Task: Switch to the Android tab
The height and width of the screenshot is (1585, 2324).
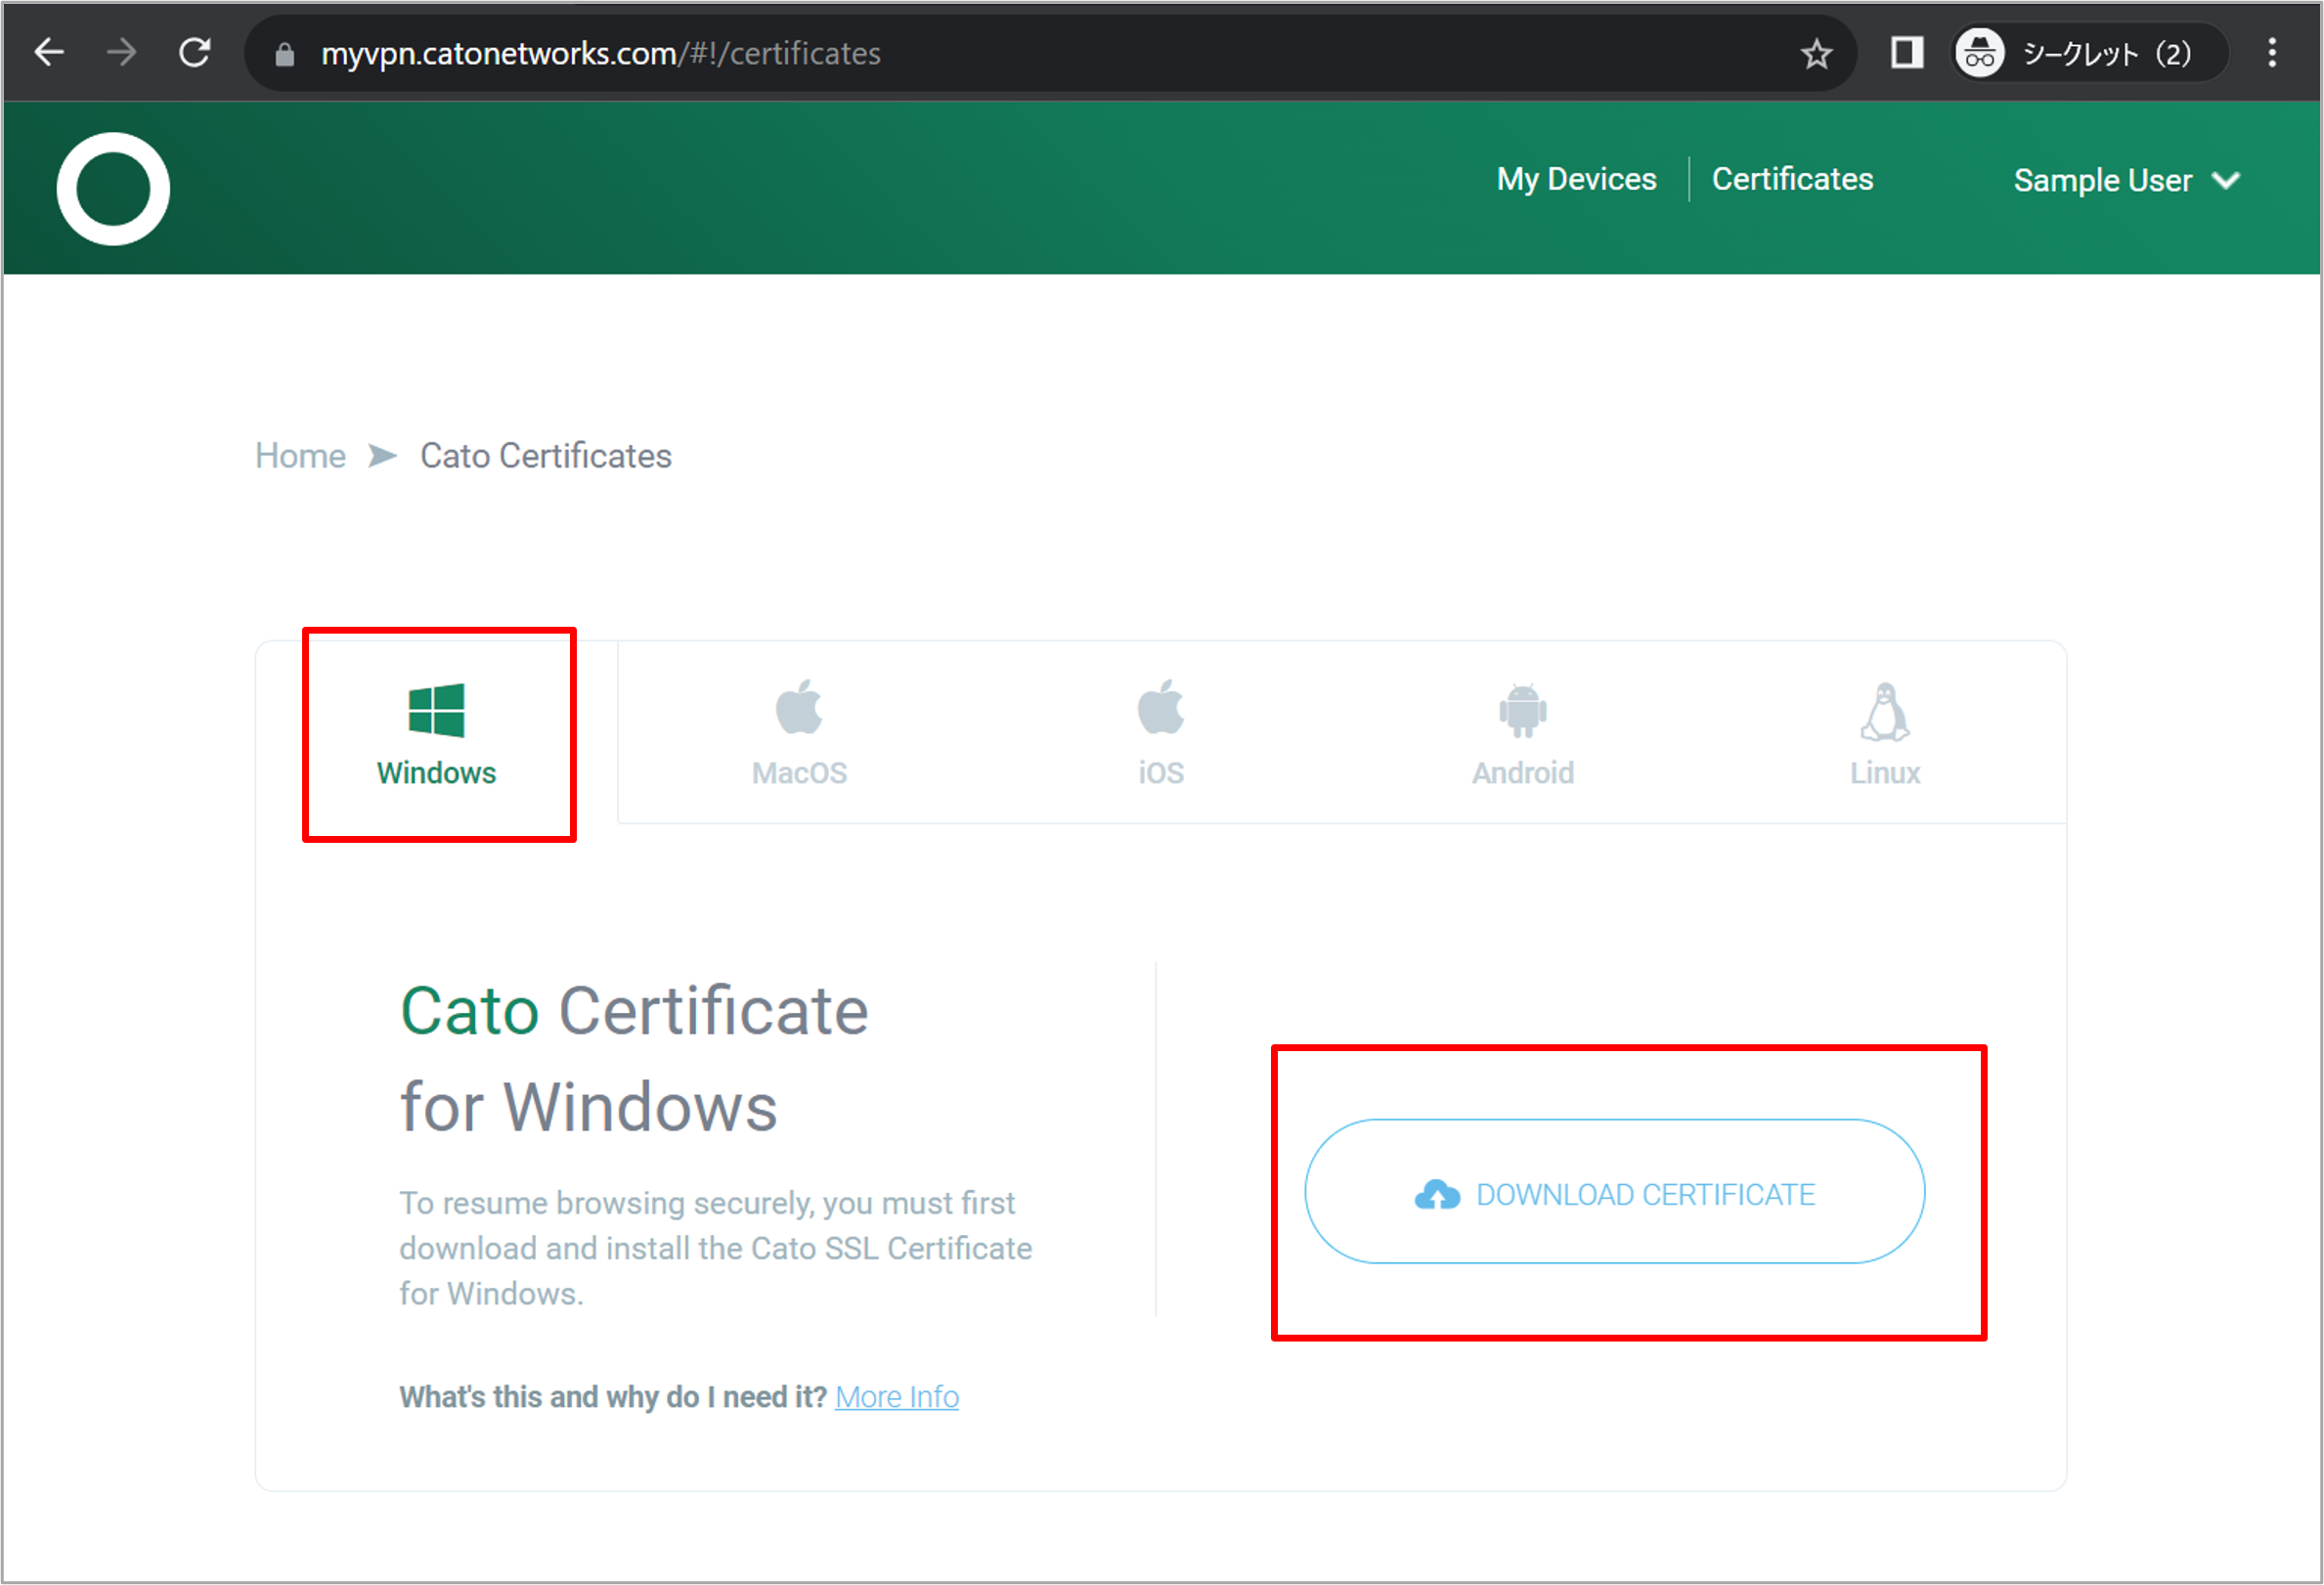Action: click(1522, 734)
